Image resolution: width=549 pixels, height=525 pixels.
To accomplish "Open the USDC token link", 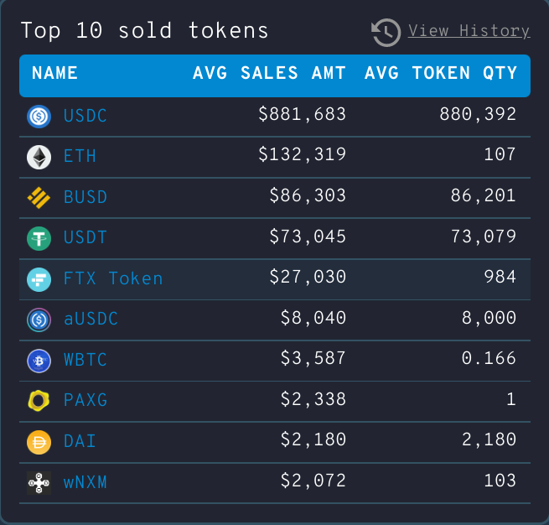I will coord(85,116).
